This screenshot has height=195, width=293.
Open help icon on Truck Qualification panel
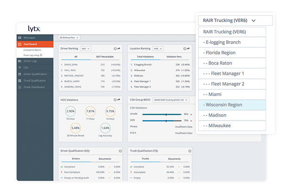pos(190,151)
